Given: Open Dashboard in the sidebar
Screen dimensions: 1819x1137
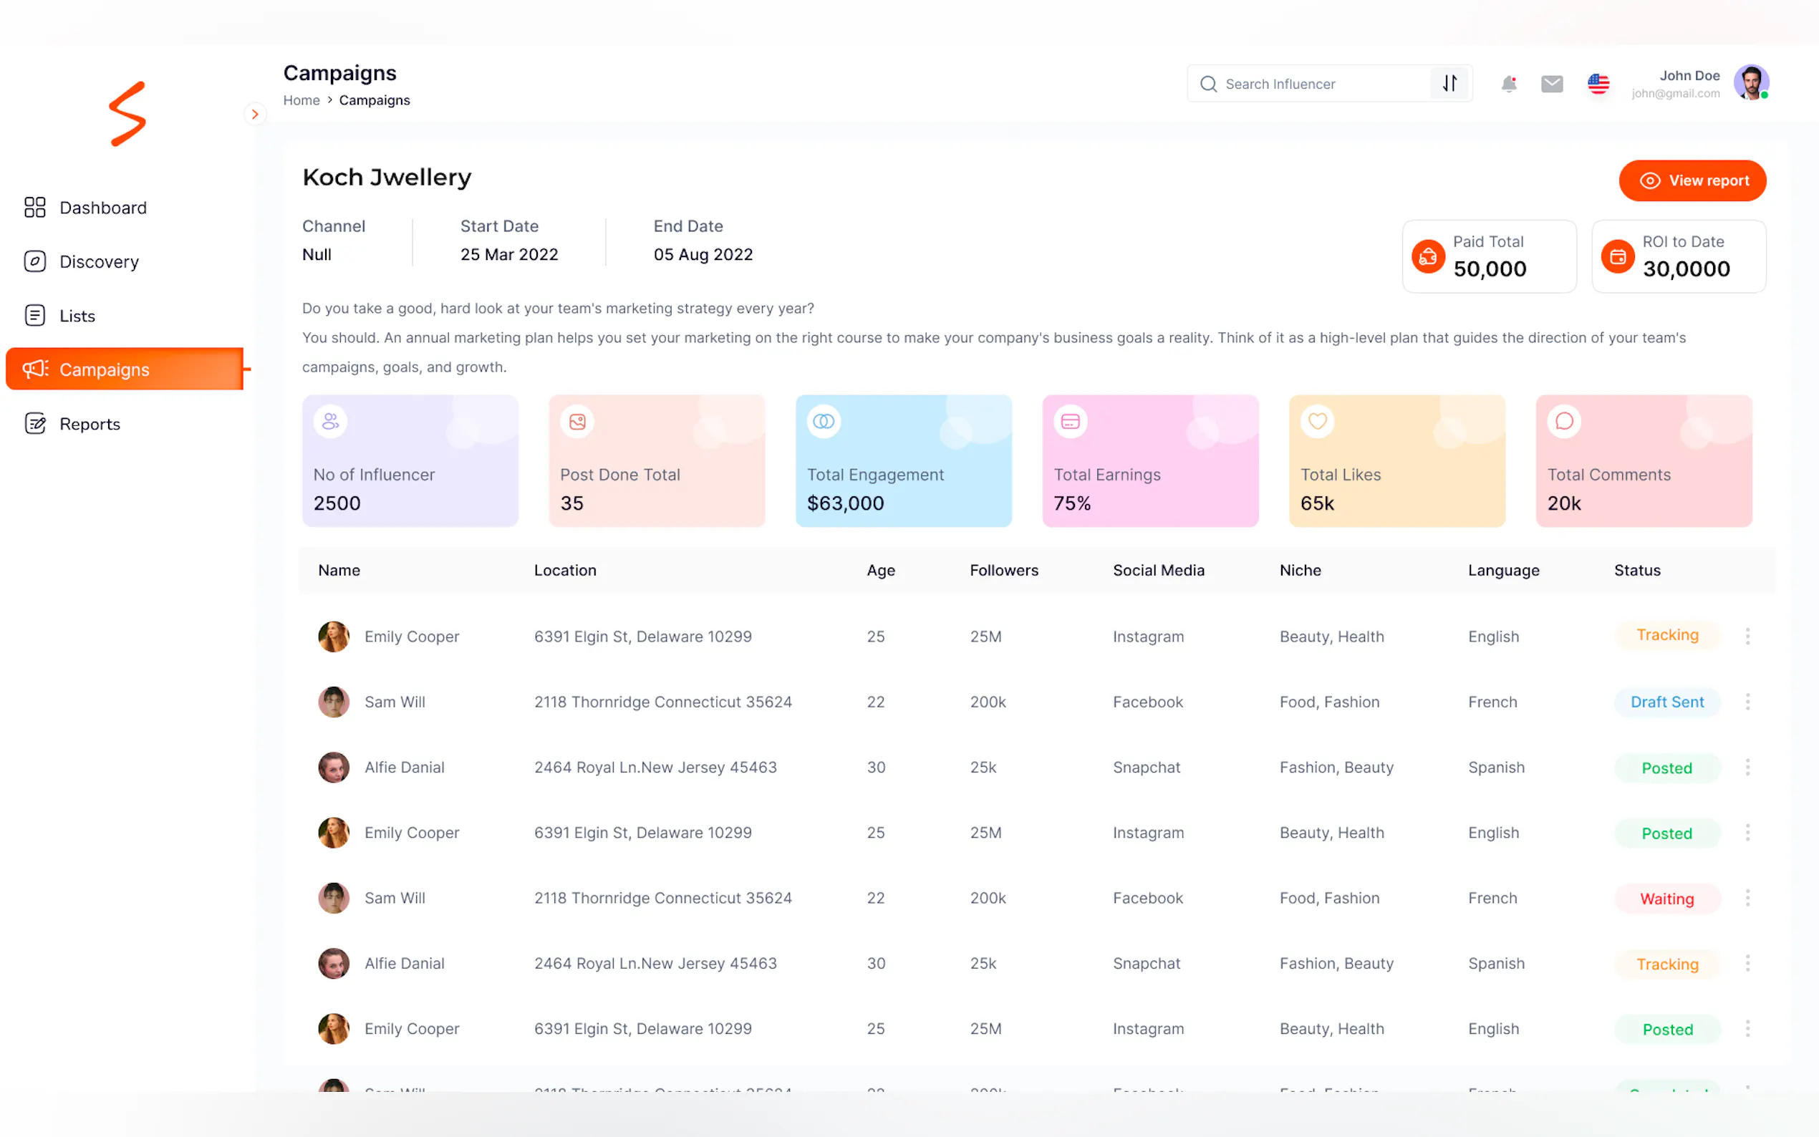Looking at the screenshot, I should [x=103, y=208].
